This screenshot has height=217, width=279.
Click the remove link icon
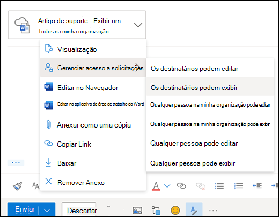click(200, 186)
